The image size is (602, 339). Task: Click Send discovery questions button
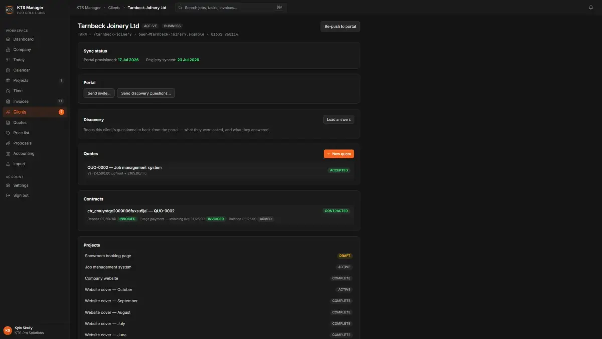(x=146, y=93)
